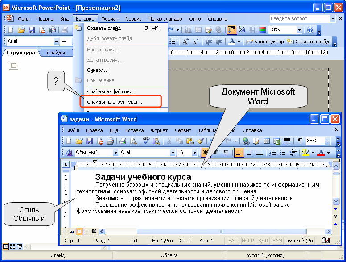The image size is (346, 262).
Task: Click the slide icon in the Structure pane
Action: click(13, 66)
